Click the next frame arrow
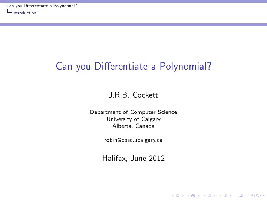The image size is (267, 200). pyautogui.click(x=199, y=196)
